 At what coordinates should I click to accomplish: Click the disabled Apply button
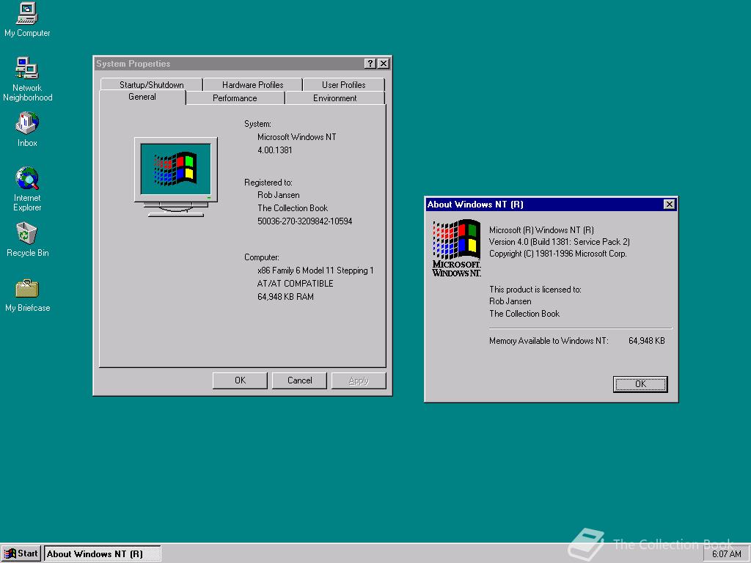[x=359, y=380]
